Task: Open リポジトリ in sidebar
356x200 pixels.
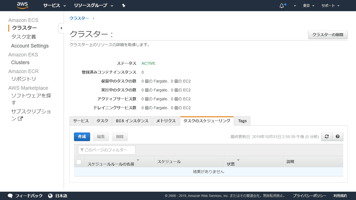Action: [x=24, y=79]
